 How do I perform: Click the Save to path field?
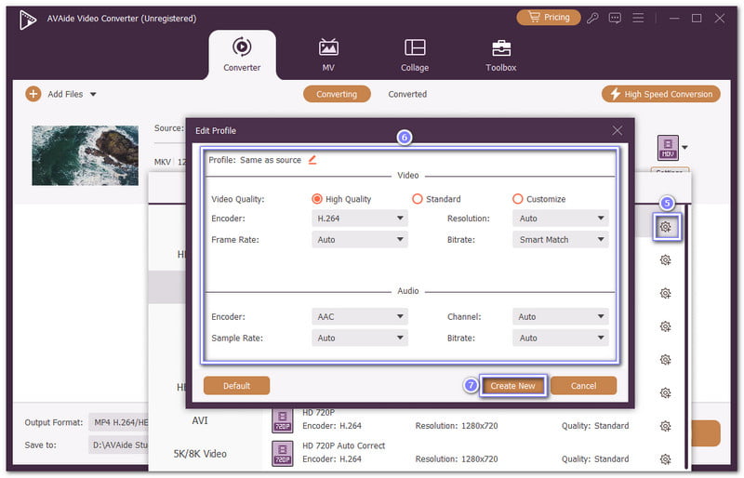(119, 445)
